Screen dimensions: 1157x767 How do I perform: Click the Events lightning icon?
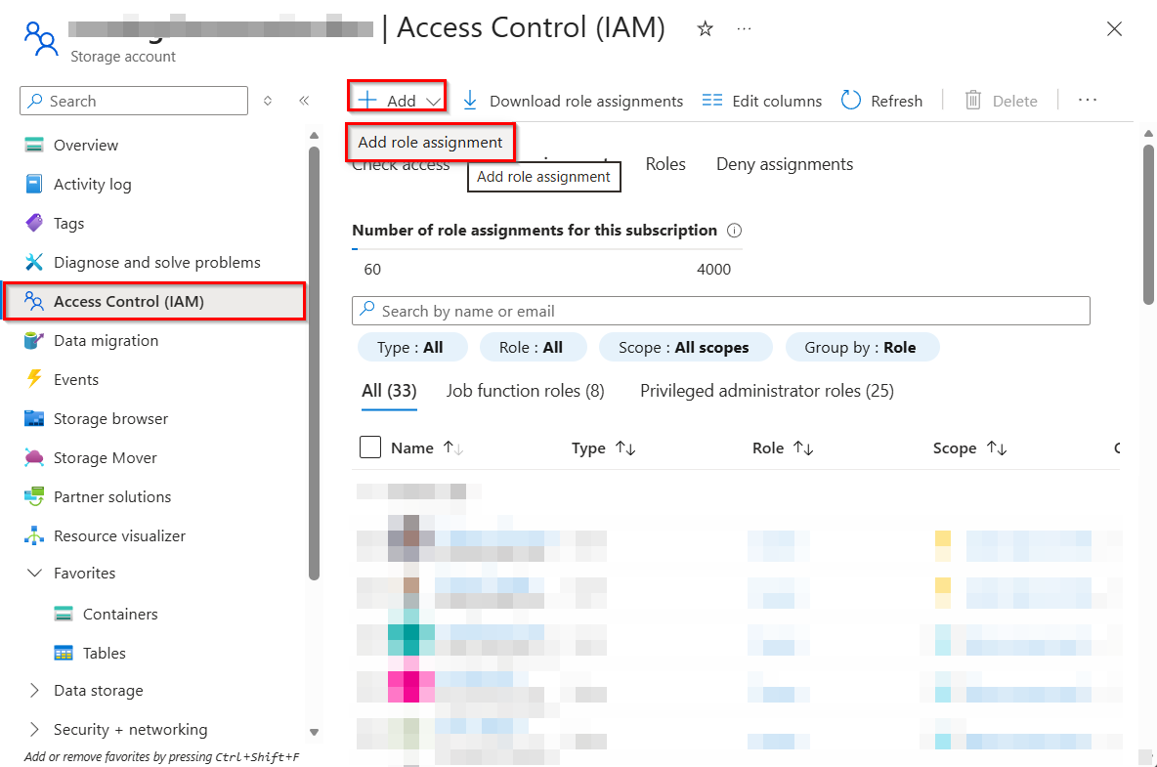(x=34, y=379)
